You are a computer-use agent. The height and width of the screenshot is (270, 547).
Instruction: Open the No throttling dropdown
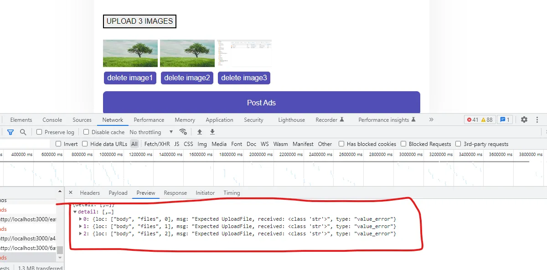[x=151, y=132]
